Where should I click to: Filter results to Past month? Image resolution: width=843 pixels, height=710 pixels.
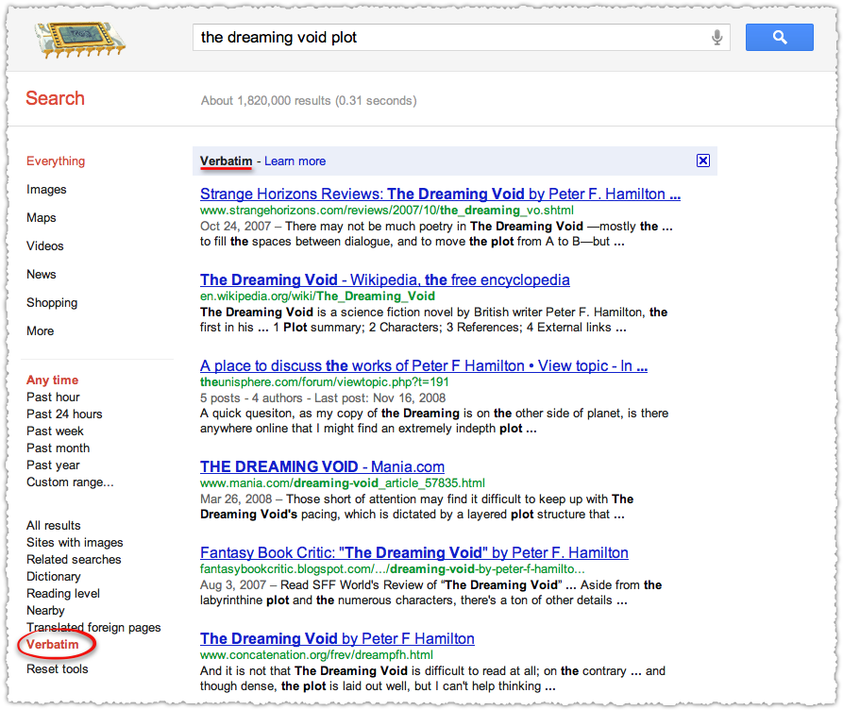point(59,448)
